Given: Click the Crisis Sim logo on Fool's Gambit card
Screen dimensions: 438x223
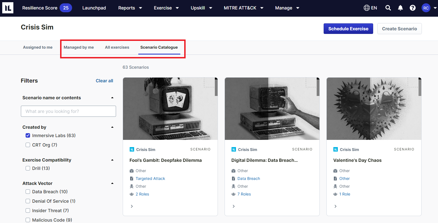Looking at the screenshot, I should tap(132, 149).
